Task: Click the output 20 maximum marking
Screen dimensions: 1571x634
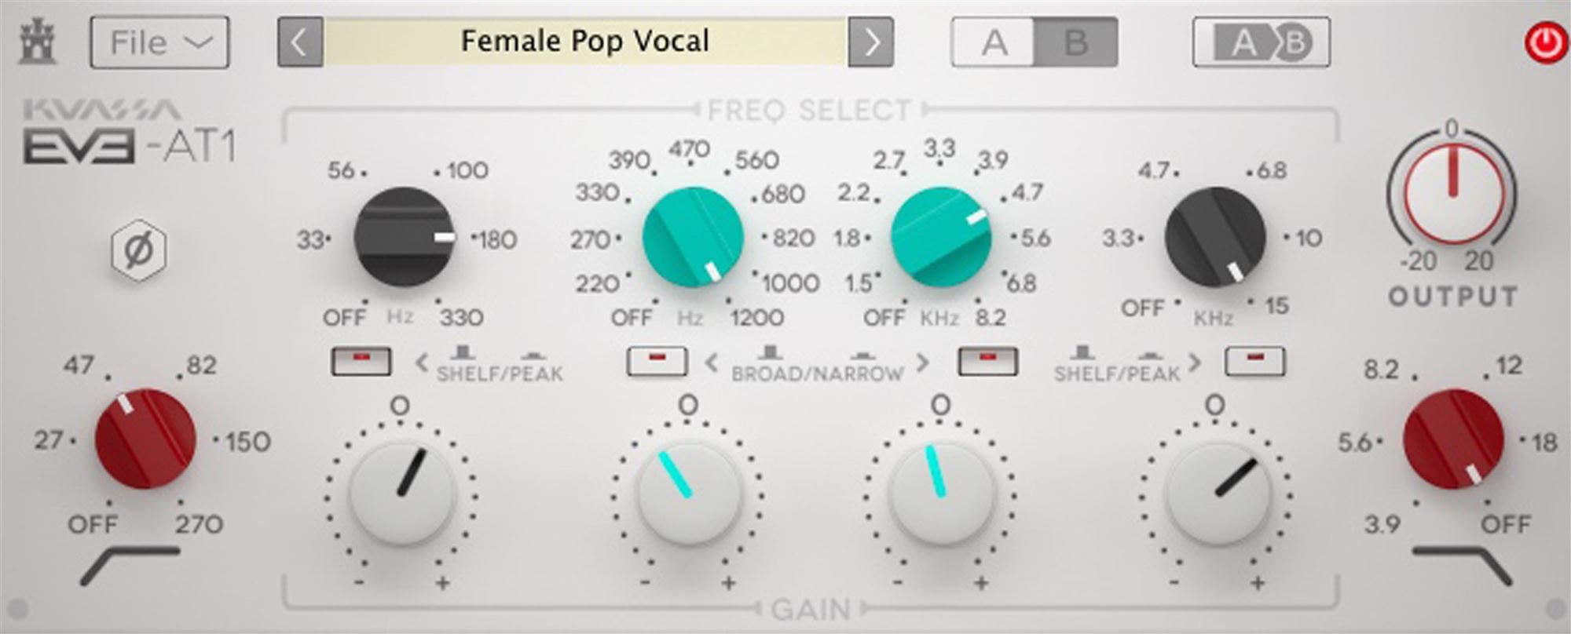Action: coord(1478,261)
